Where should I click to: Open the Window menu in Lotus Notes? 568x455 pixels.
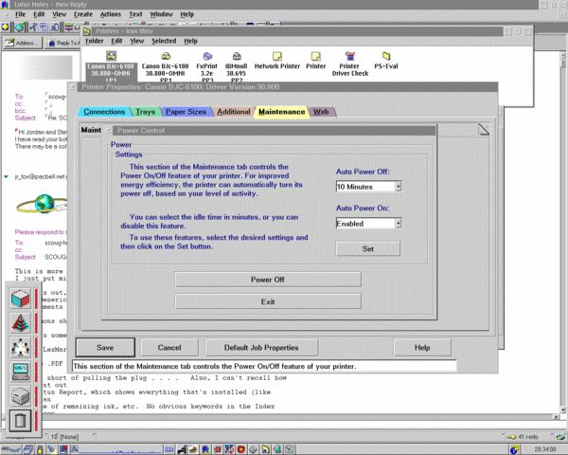pyautogui.click(x=161, y=14)
